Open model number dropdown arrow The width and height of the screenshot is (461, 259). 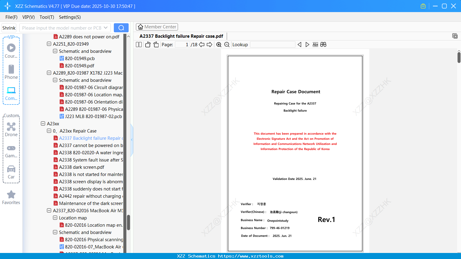coord(106,28)
